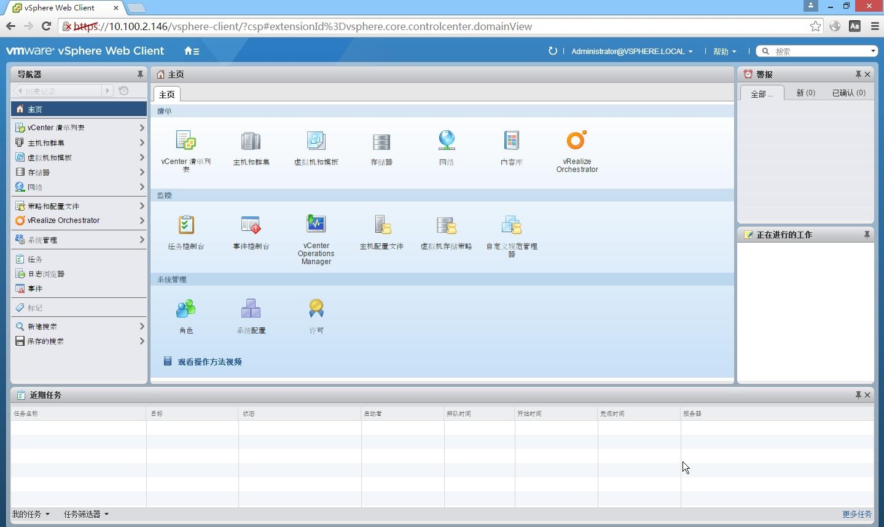The height and width of the screenshot is (527, 884).
Task: Go forward in navigator history
Action: pos(108,91)
